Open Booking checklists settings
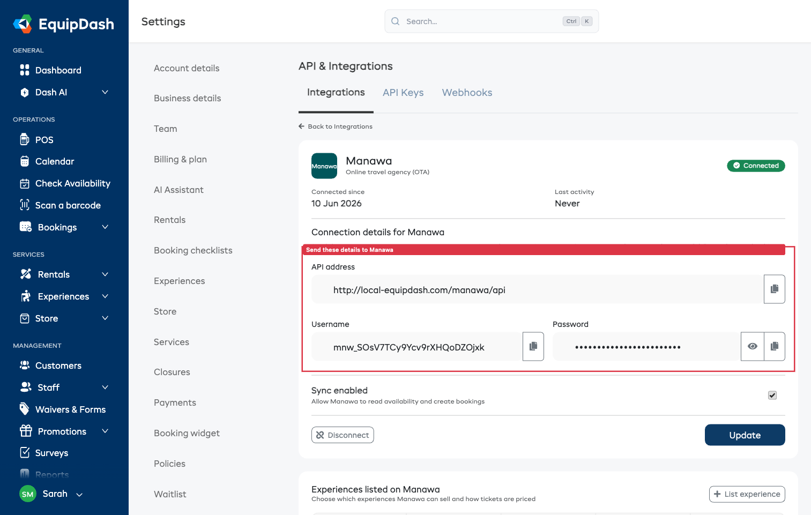The height and width of the screenshot is (515, 811). [x=193, y=250]
